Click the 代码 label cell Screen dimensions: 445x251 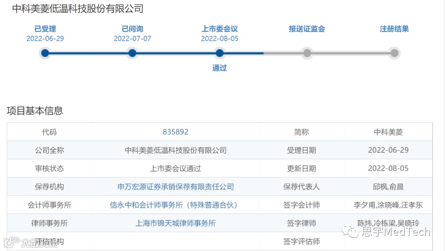click(49, 132)
